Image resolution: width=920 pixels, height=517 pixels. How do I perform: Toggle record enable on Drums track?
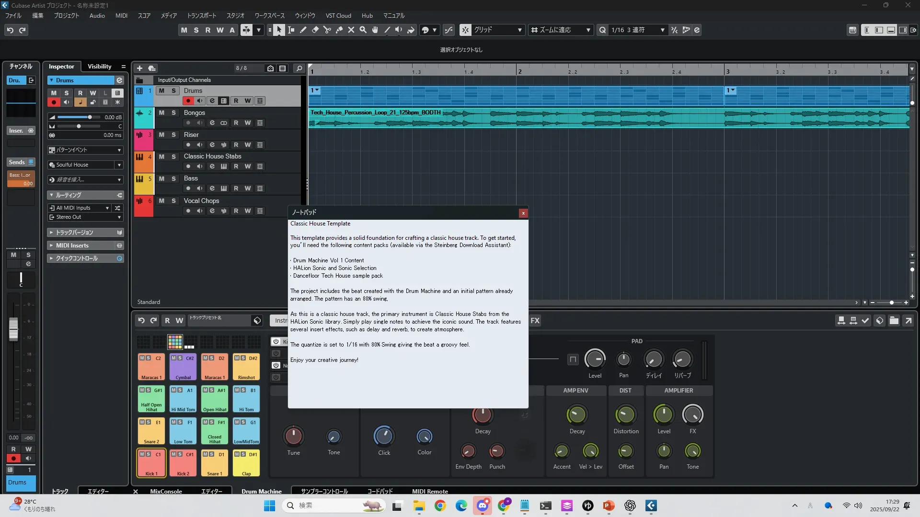[188, 101]
